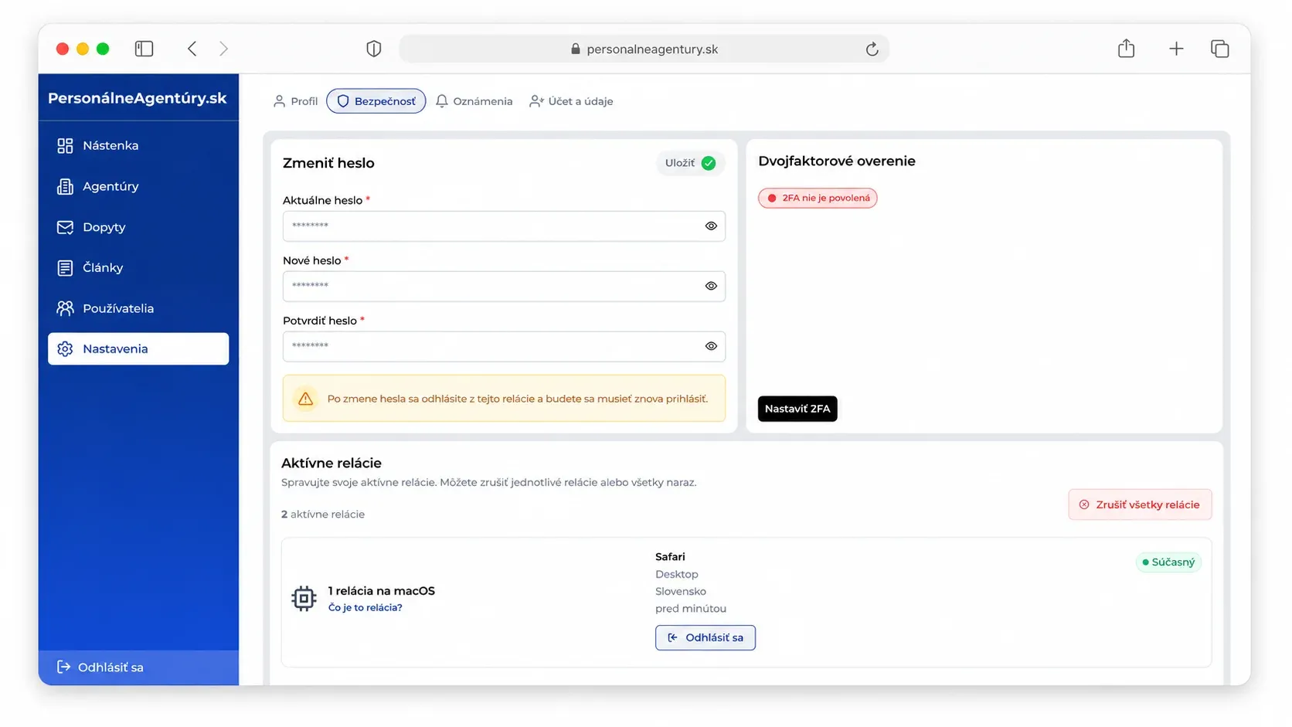Switch to the Oznámenia tab
Screen dimensions: 1292x727
coord(474,101)
